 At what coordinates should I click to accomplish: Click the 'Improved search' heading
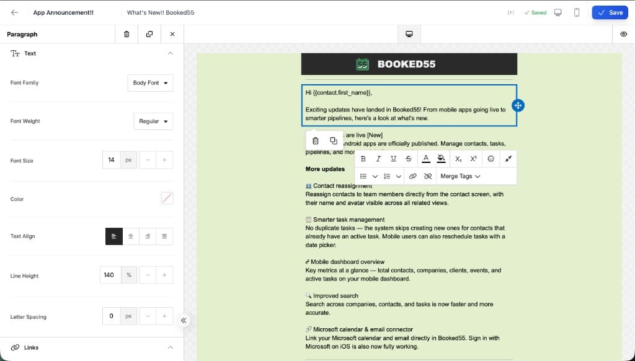335,296
